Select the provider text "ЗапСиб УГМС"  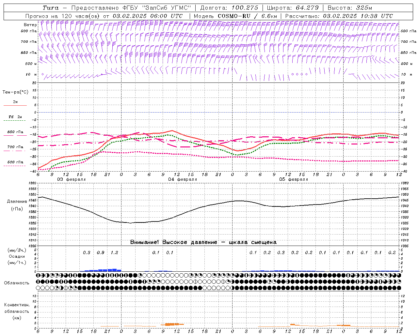point(167,8)
